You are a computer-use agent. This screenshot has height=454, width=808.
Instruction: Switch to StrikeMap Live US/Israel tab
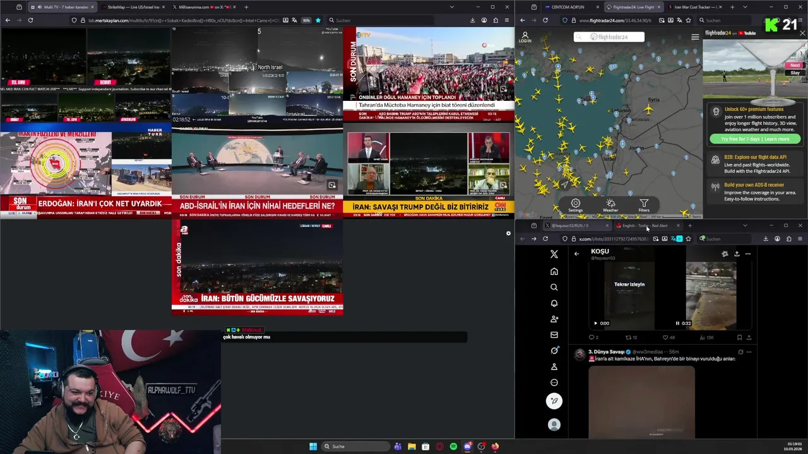point(132,7)
